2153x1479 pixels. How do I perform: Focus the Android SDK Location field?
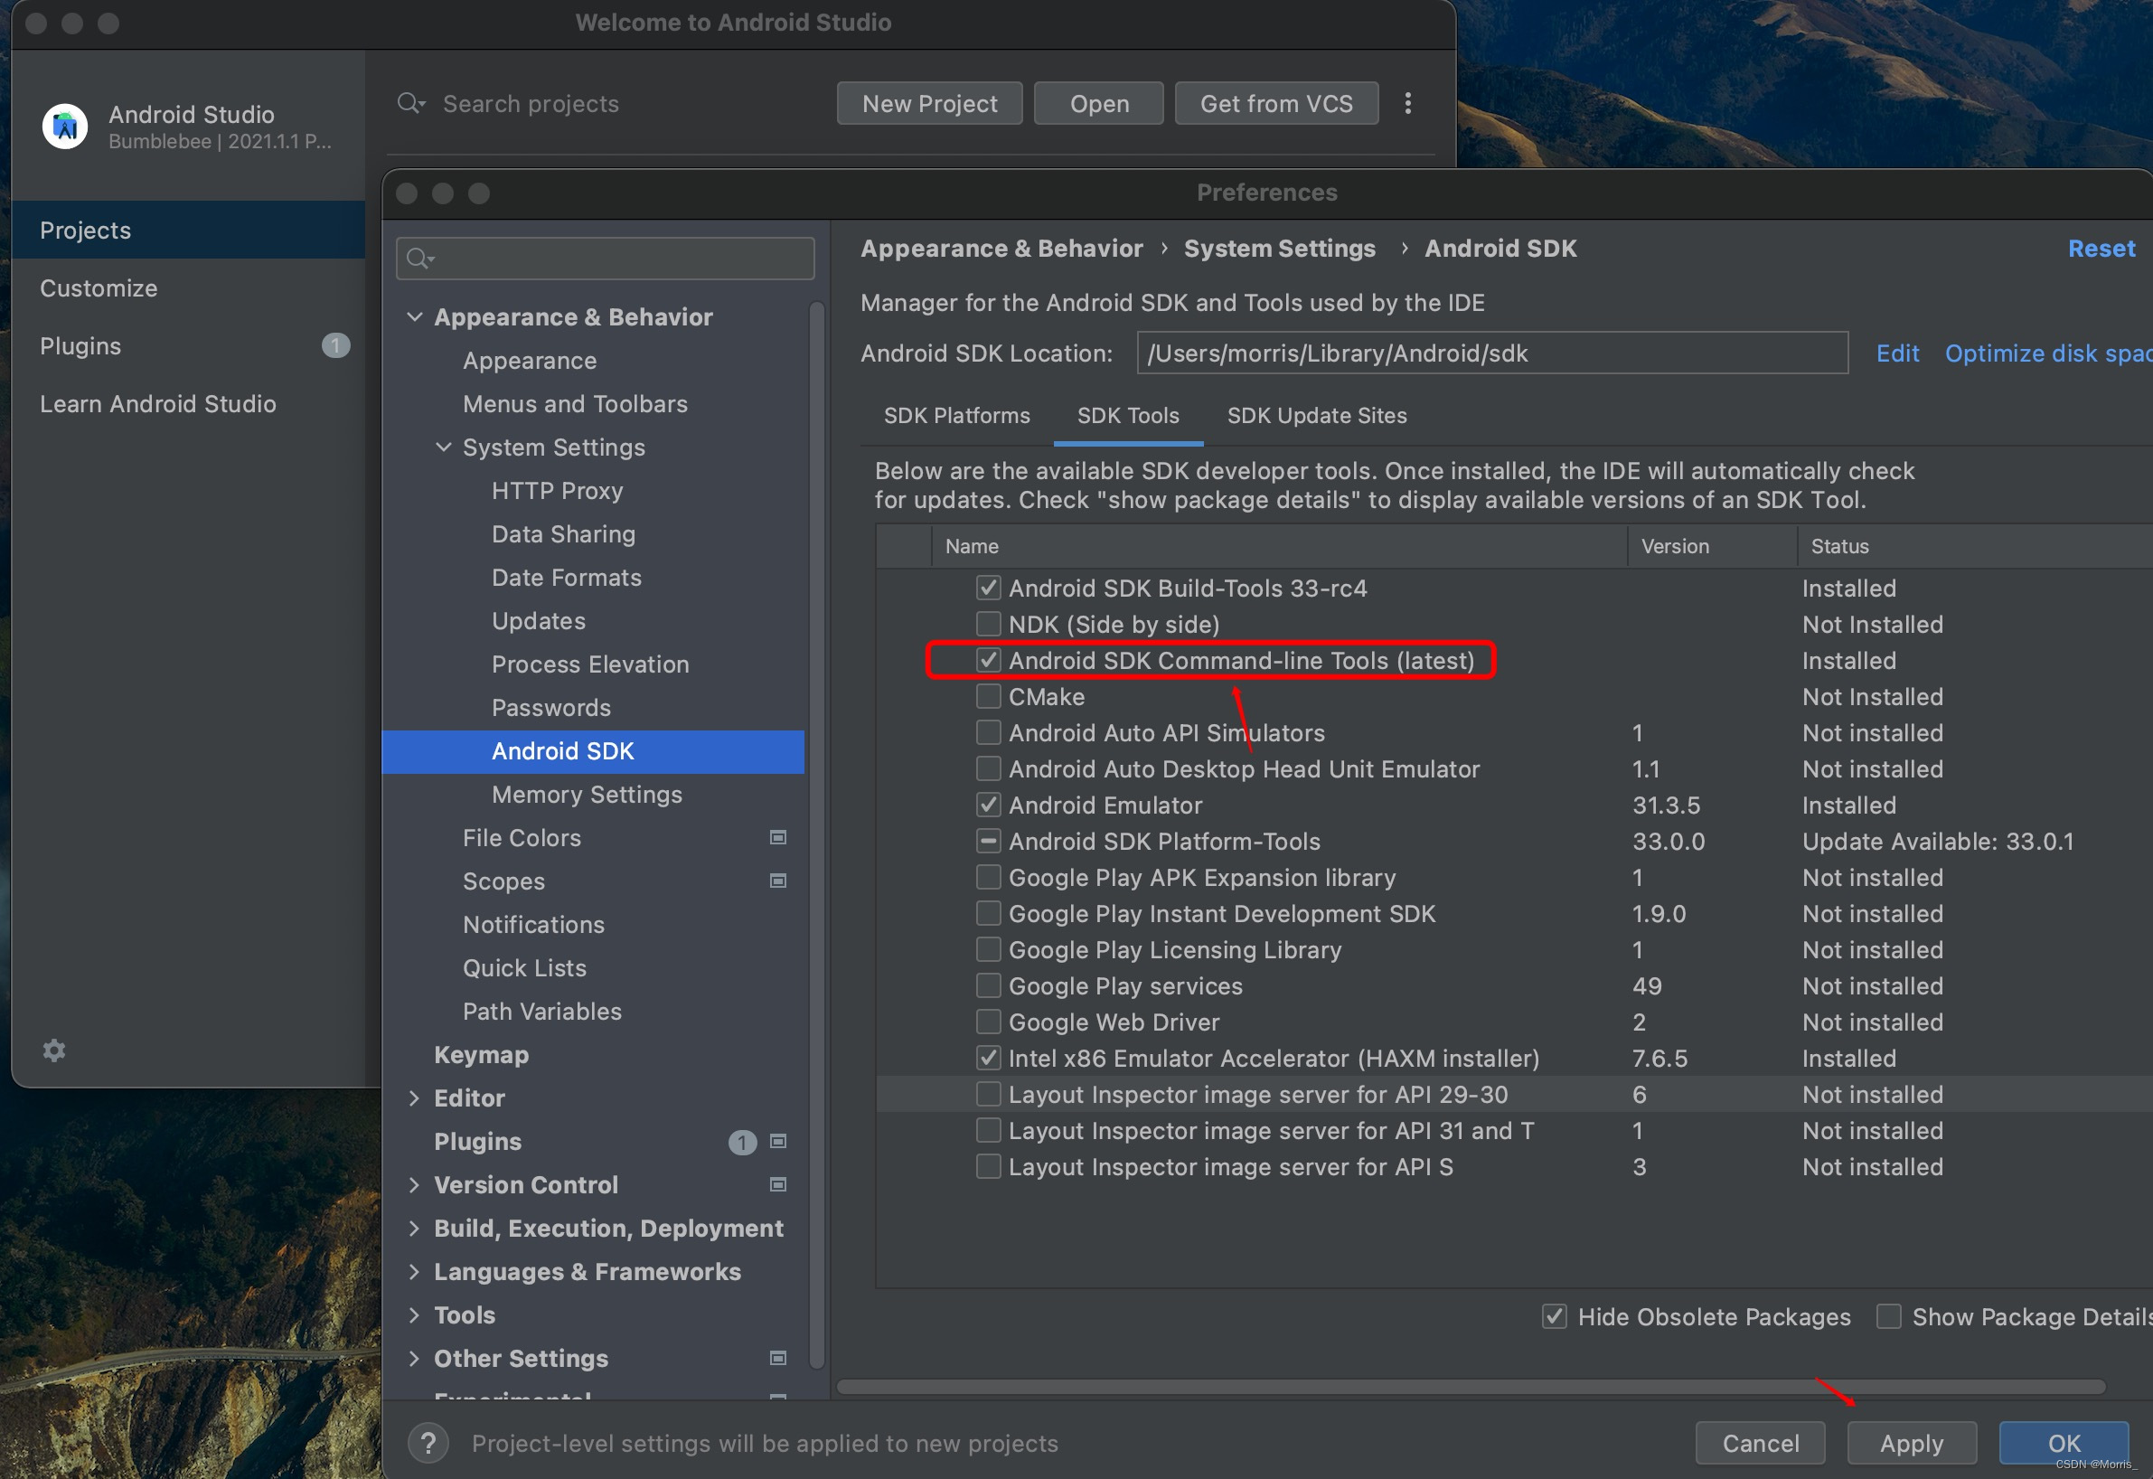pos(1491,353)
